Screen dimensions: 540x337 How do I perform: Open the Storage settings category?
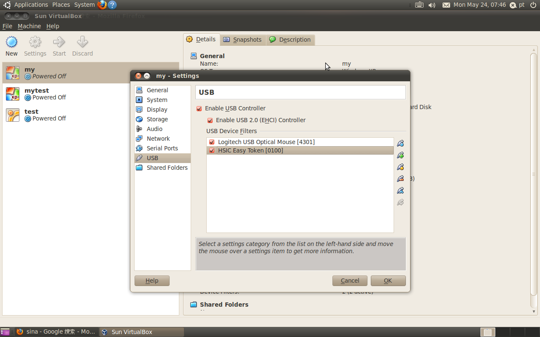tap(162, 119)
